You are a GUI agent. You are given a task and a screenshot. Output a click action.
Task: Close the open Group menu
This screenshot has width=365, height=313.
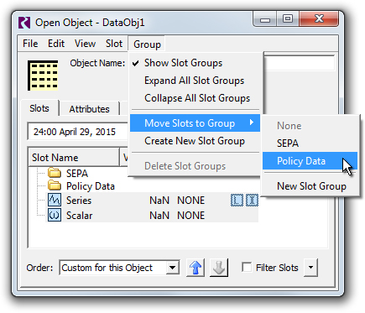pos(147,44)
